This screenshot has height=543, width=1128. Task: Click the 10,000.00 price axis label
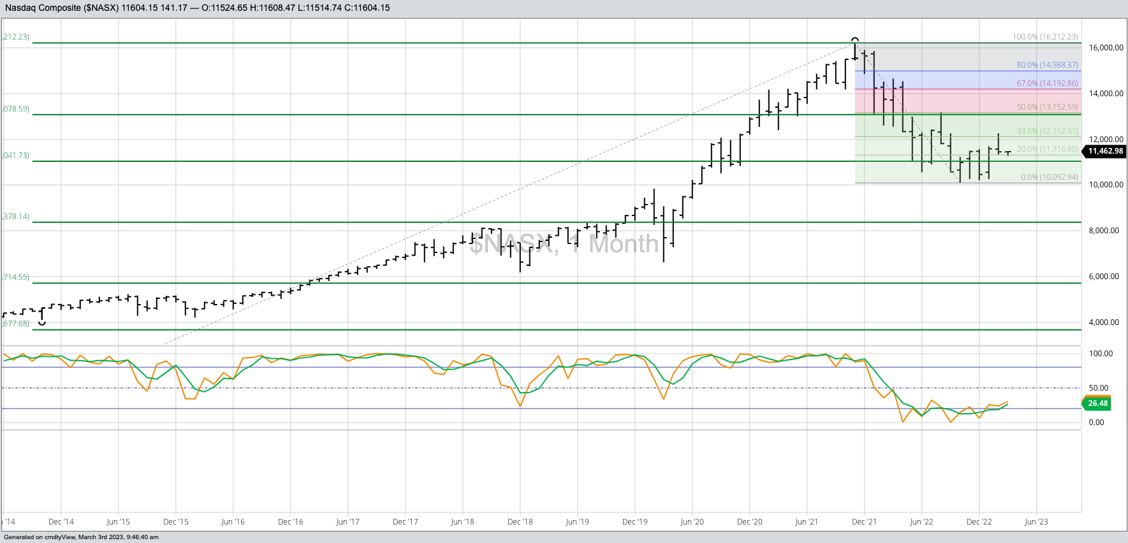(x=1106, y=185)
